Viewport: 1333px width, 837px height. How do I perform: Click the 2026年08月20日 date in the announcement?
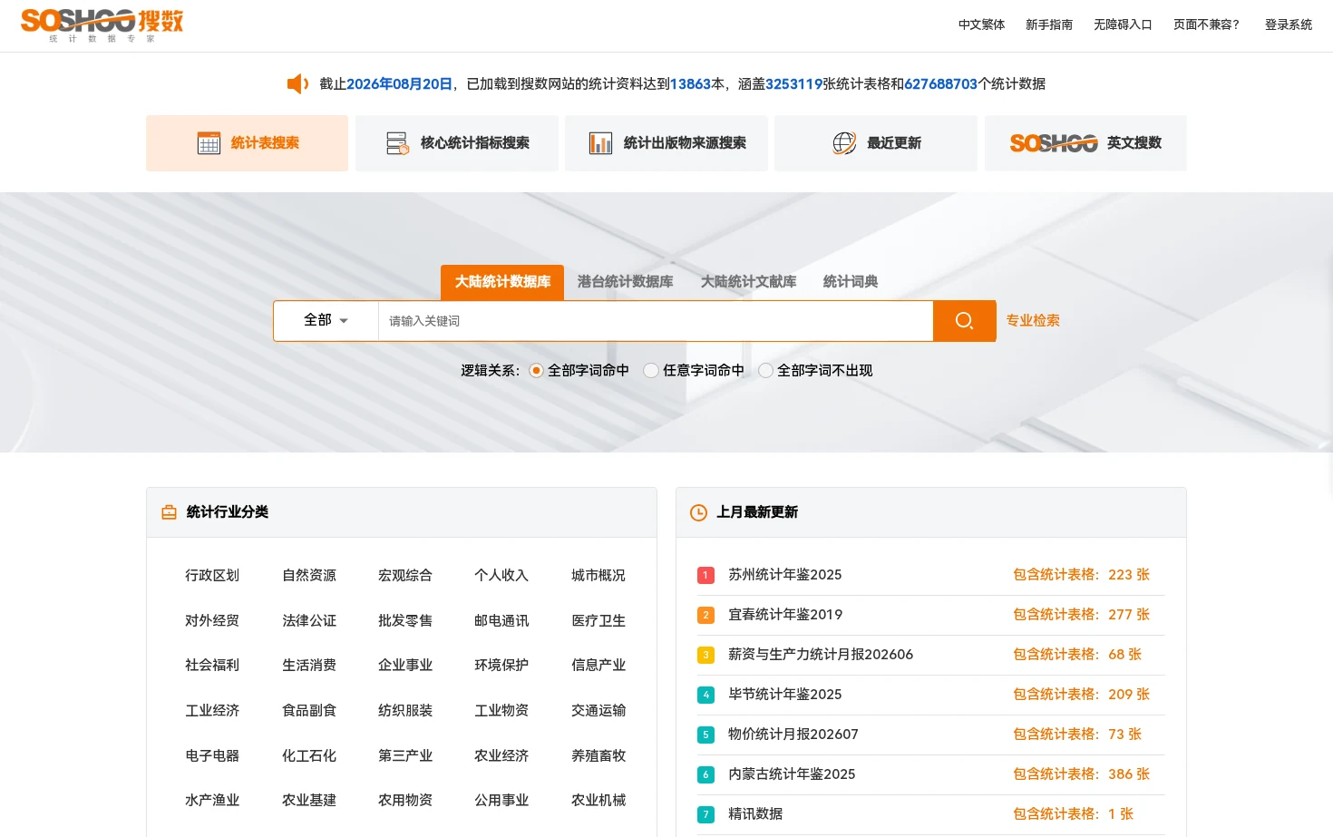[x=399, y=84]
